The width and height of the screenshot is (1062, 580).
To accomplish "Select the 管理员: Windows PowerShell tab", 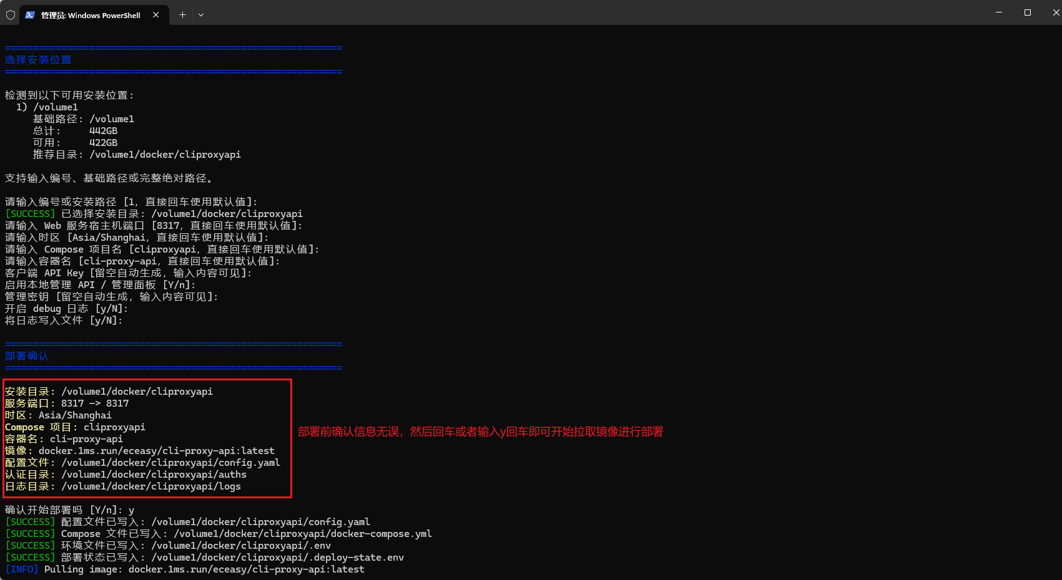I will pos(91,15).
